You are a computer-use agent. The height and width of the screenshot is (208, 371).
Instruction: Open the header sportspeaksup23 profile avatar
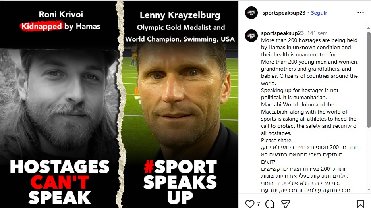coord(251,13)
